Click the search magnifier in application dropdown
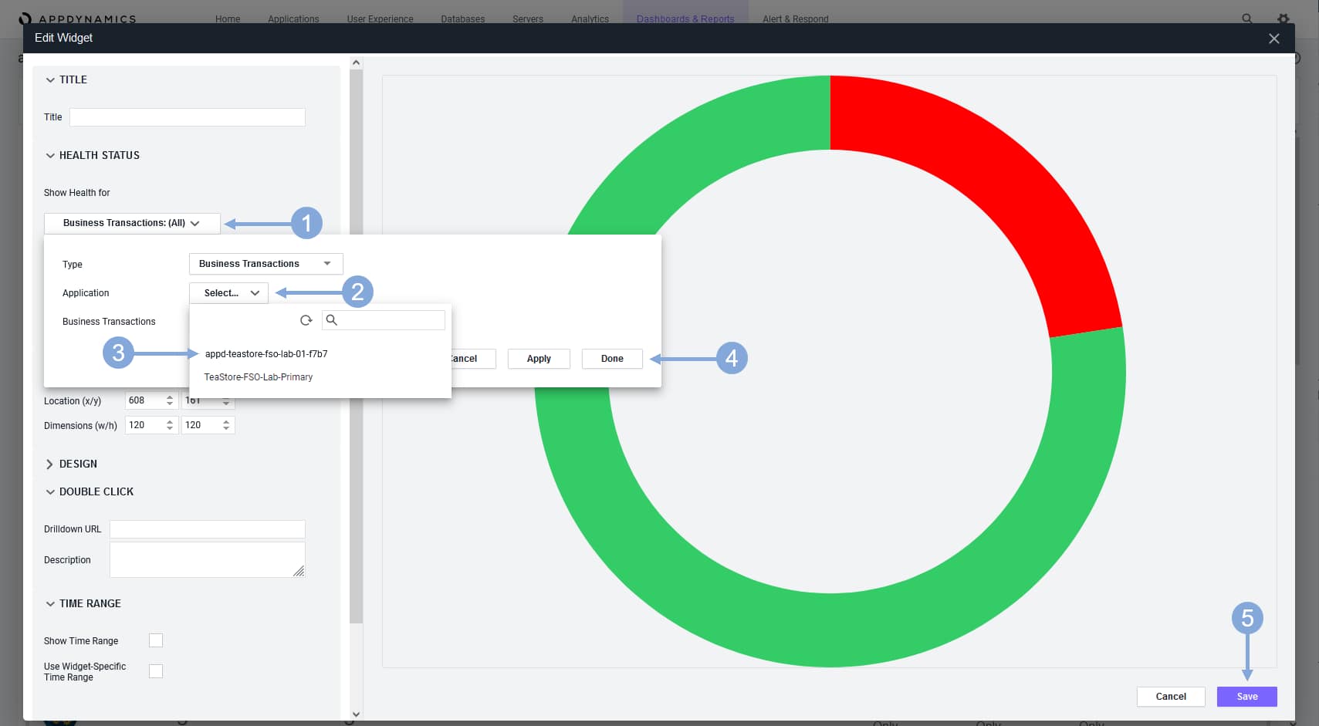Image resolution: width=1319 pixels, height=726 pixels. click(332, 320)
